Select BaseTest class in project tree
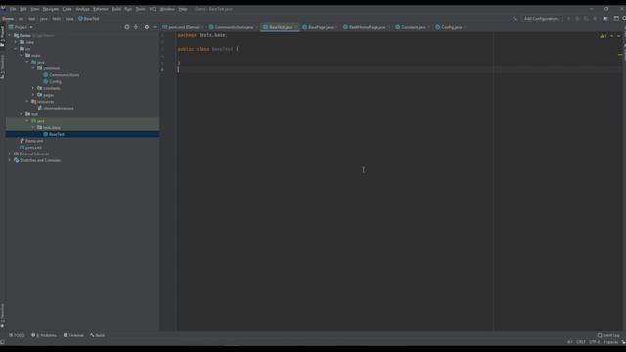The height and width of the screenshot is (352, 626). pos(54,134)
